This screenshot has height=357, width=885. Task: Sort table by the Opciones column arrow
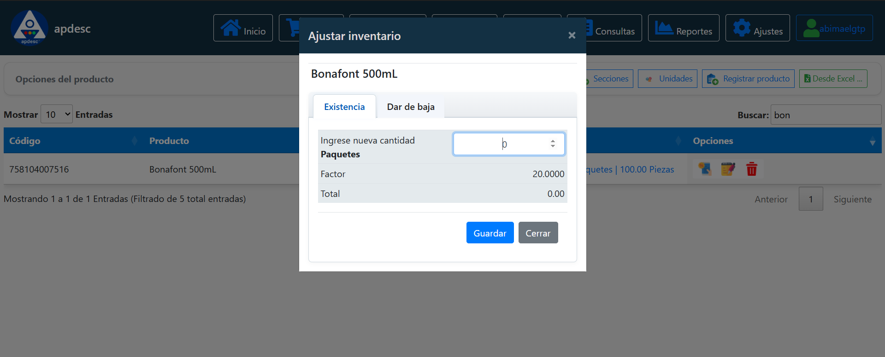point(872,142)
